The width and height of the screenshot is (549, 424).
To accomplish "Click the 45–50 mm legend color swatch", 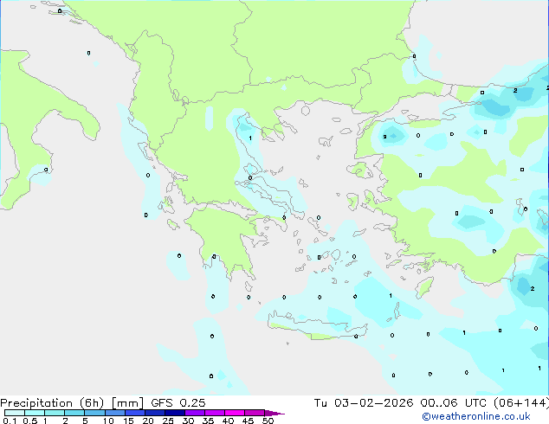I will pos(255,413).
